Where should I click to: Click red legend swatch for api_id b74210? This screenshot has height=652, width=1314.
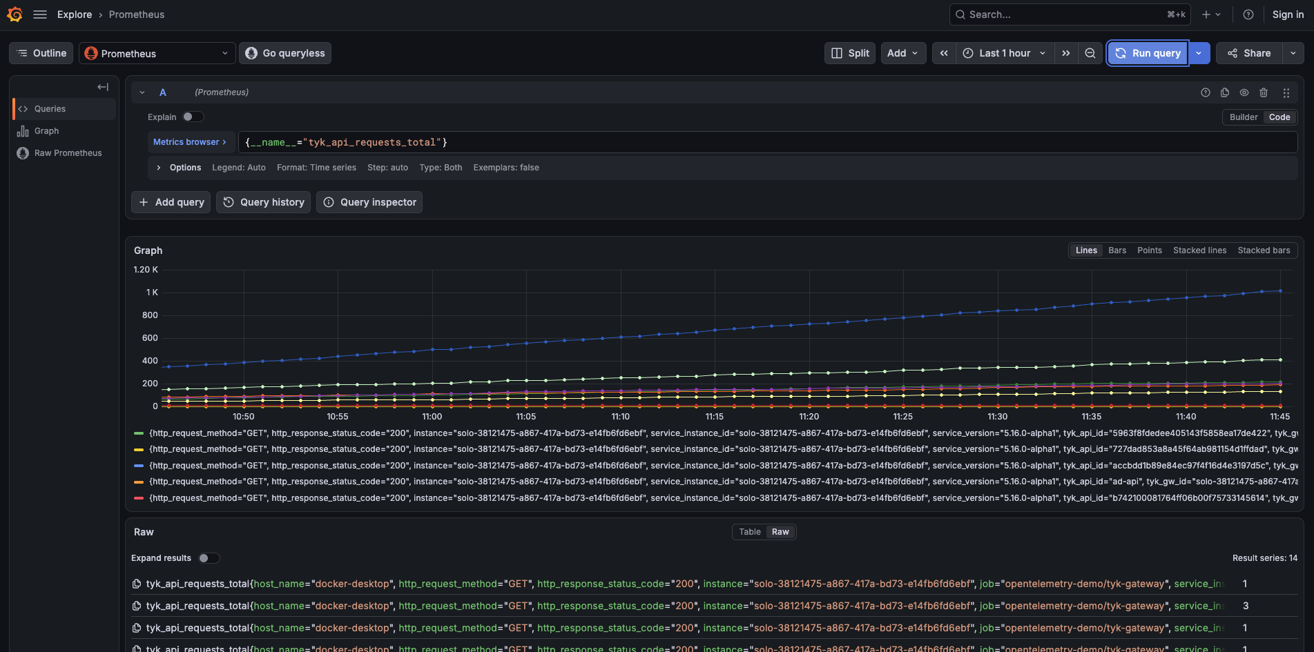tap(139, 498)
